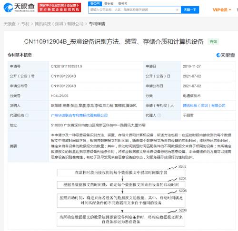
Task: Click the help icon next to 代理人
Action: [159, 115]
